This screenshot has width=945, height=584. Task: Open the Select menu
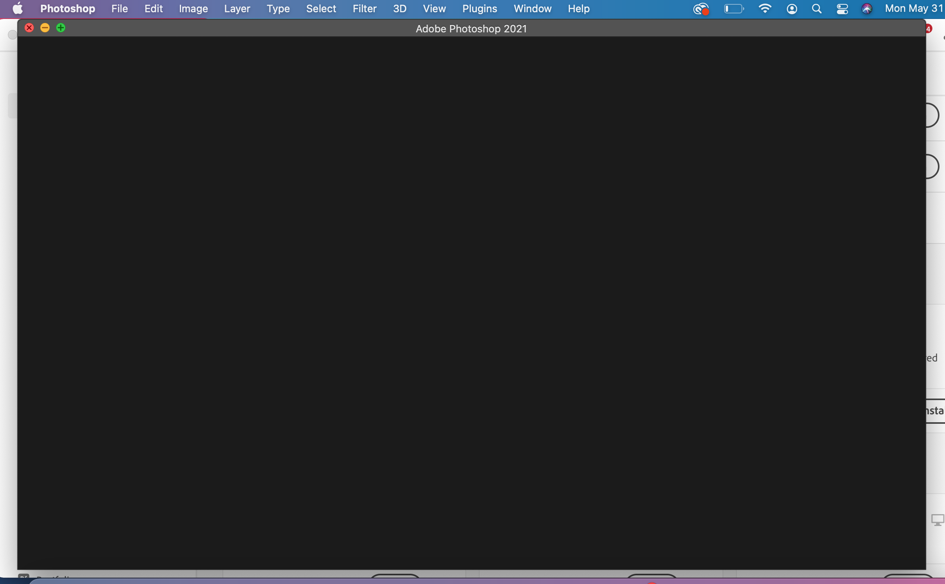(321, 8)
